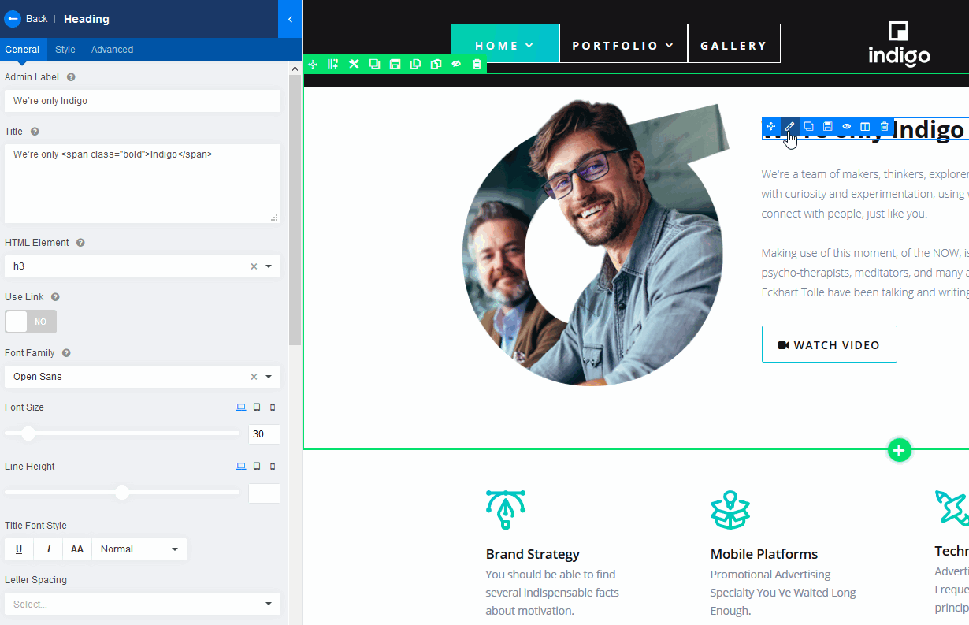Duplicate the heading module using its copy icon
Image resolution: width=969 pixels, height=625 pixels.
808,126
